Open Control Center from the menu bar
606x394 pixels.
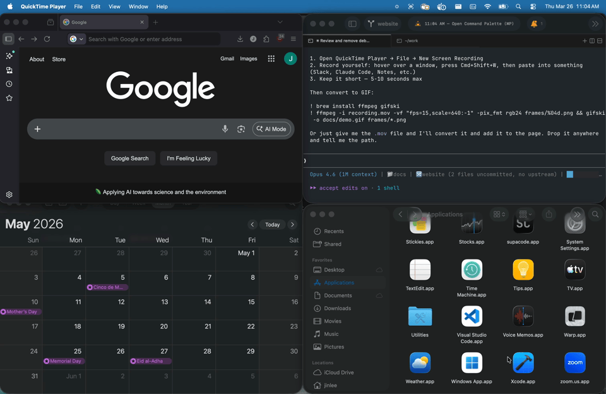coord(533,6)
